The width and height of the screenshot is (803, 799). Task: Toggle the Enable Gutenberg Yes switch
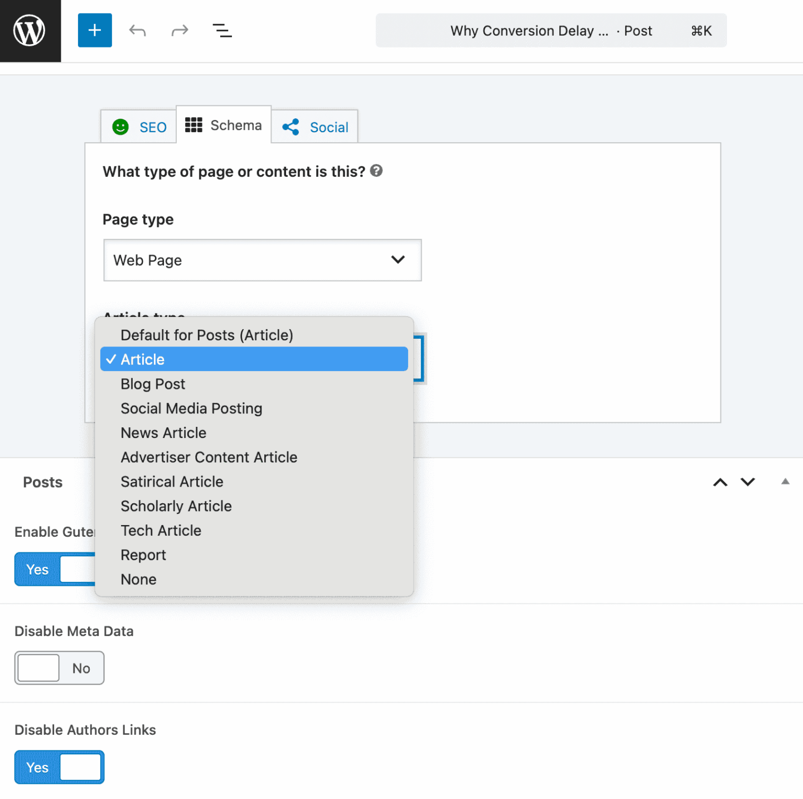[x=55, y=569]
